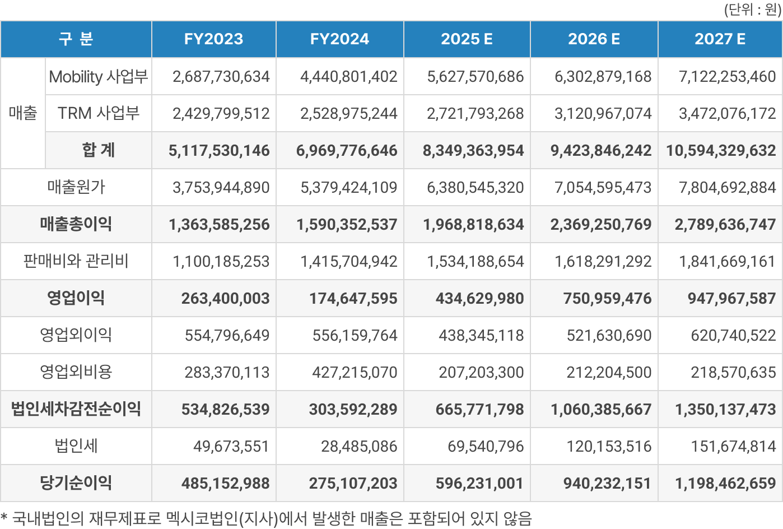The image size is (783, 529).
Task: Select the 영업외이익 row label
Action: (76, 335)
